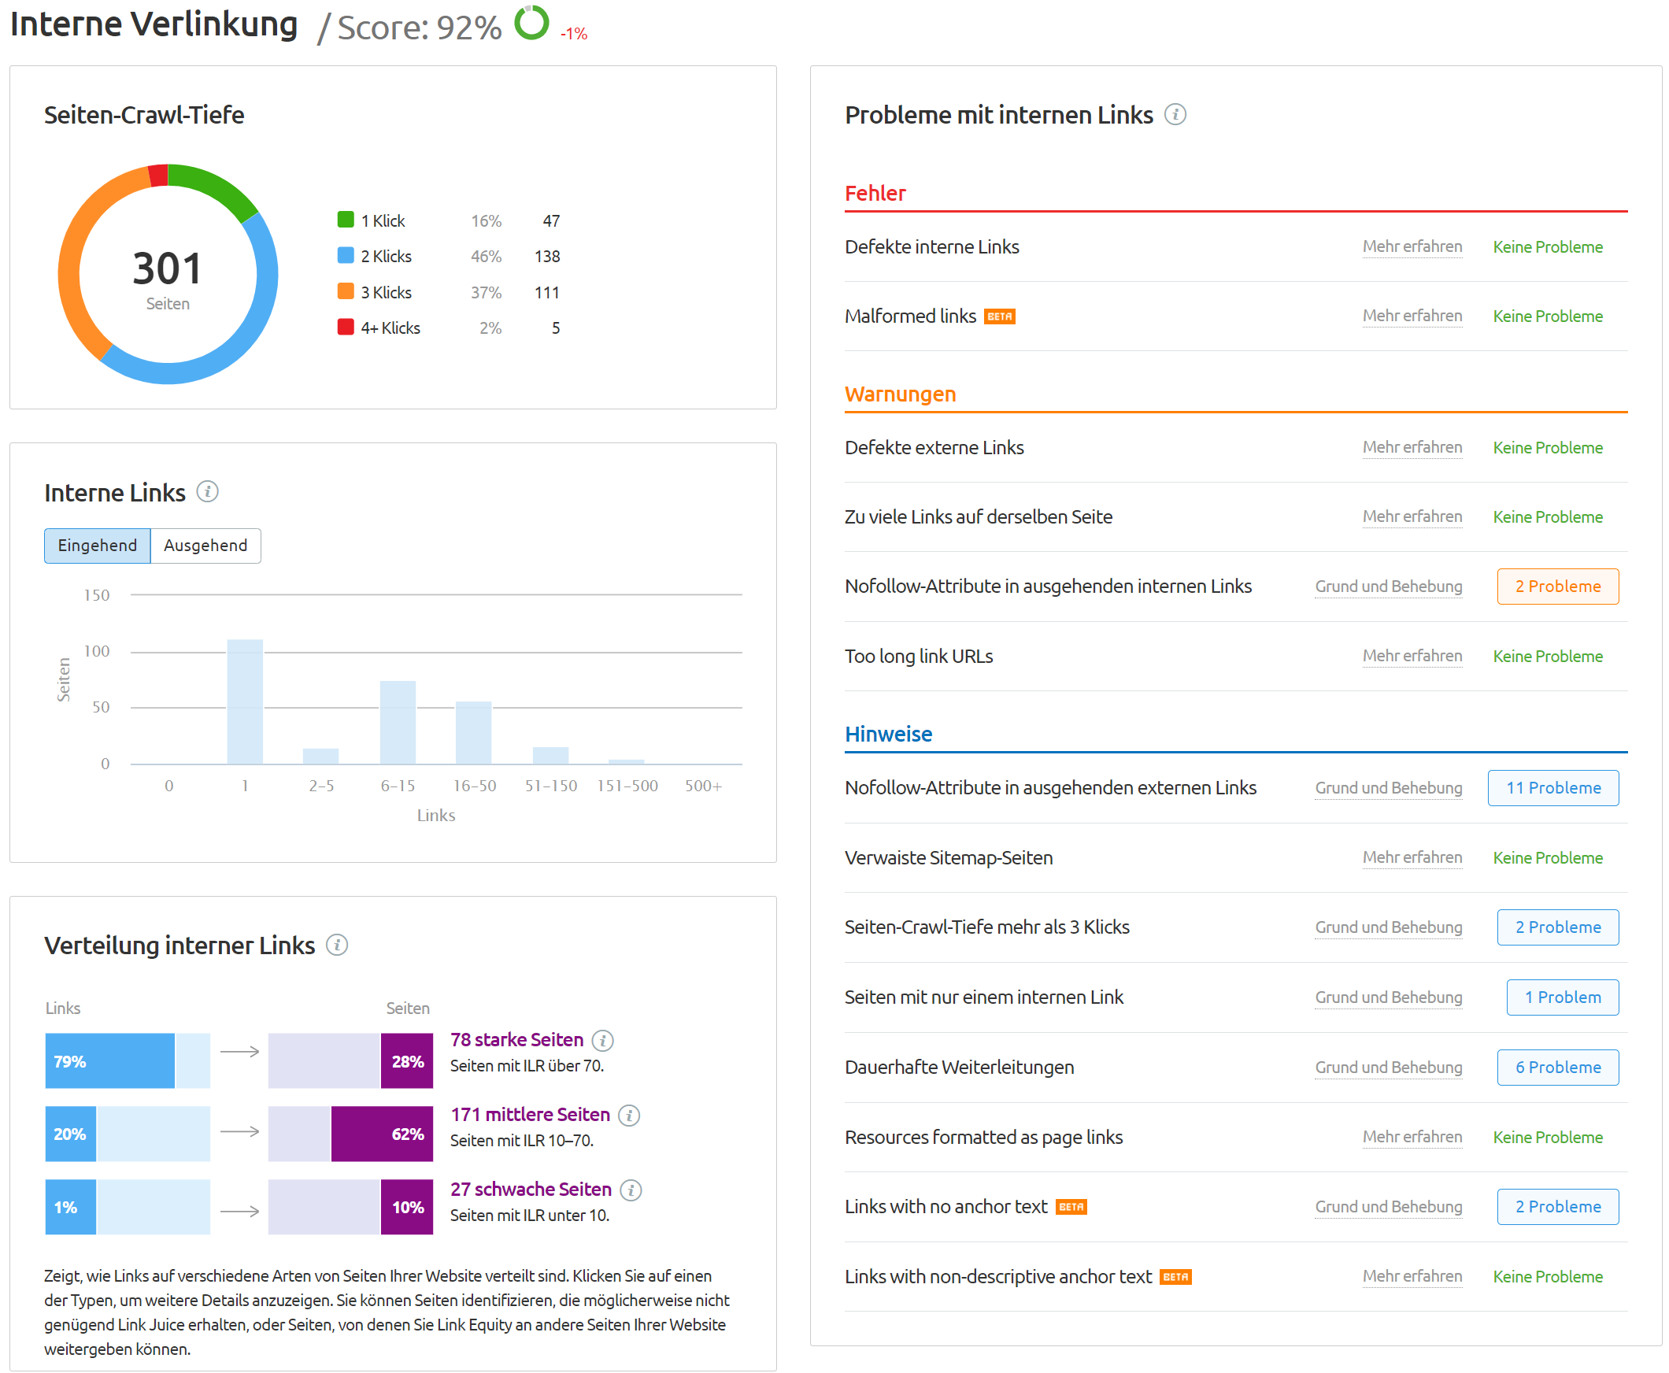Switch to the Eingehend tab
Image resolution: width=1669 pixels, height=1373 pixels.
point(98,546)
